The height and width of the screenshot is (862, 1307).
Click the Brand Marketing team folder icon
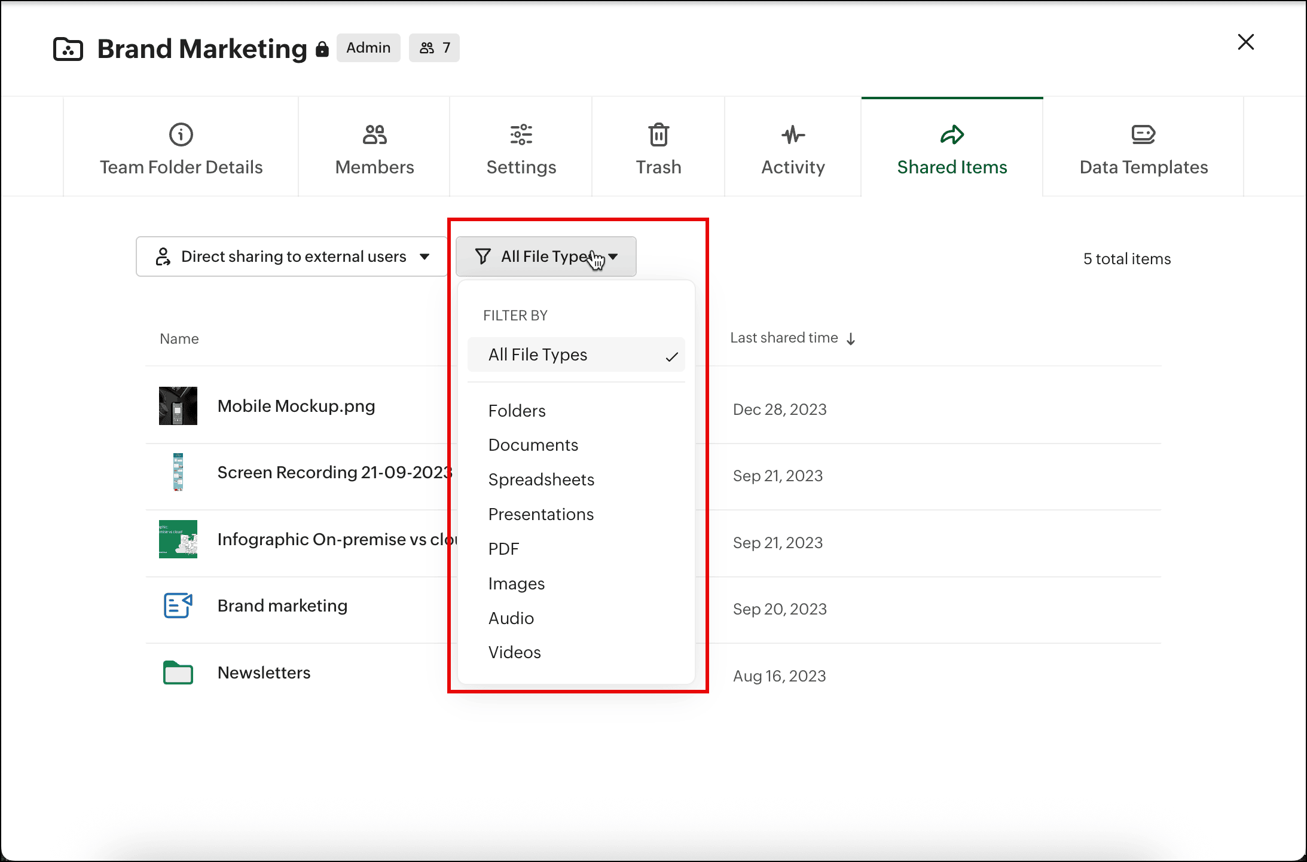pos(68,49)
